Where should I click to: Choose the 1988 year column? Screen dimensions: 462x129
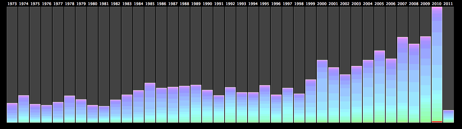[184, 104]
